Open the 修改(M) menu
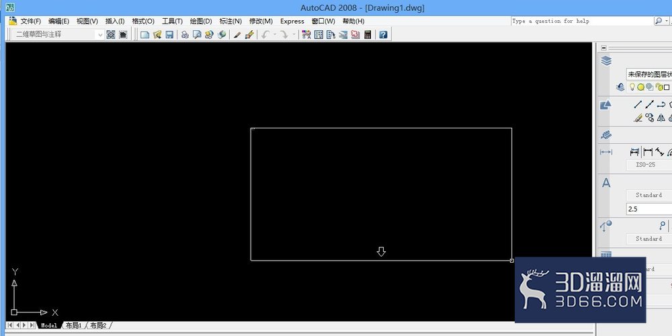Viewport: 672px width, 336px height. pos(261,21)
